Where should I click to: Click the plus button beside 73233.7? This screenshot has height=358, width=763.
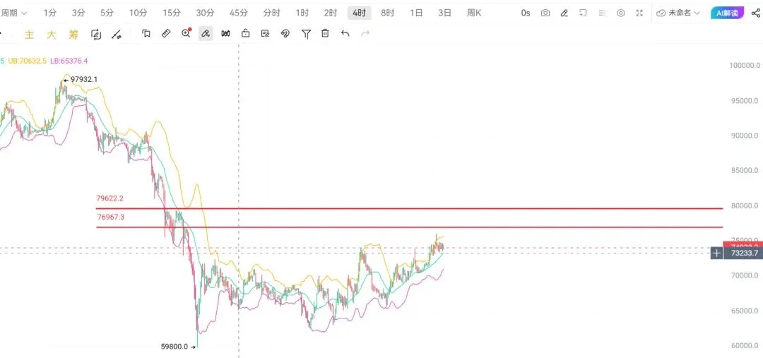coord(716,253)
